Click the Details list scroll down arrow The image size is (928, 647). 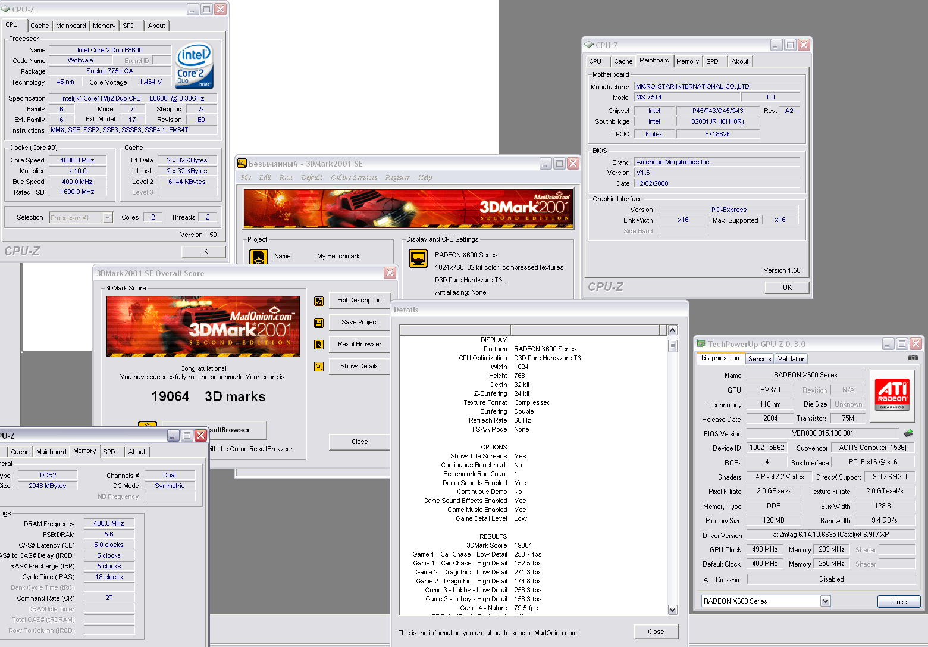[673, 610]
